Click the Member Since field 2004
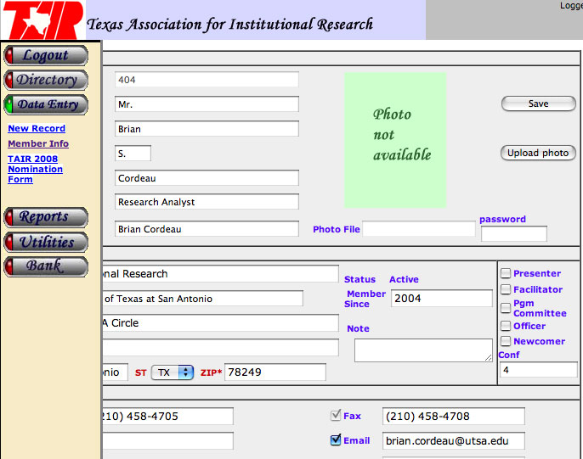The height and width of the screenshot is (459, 583). pos(442,299)
